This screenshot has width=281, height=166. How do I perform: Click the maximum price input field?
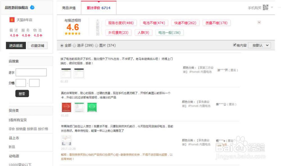[x=34, y=83]
